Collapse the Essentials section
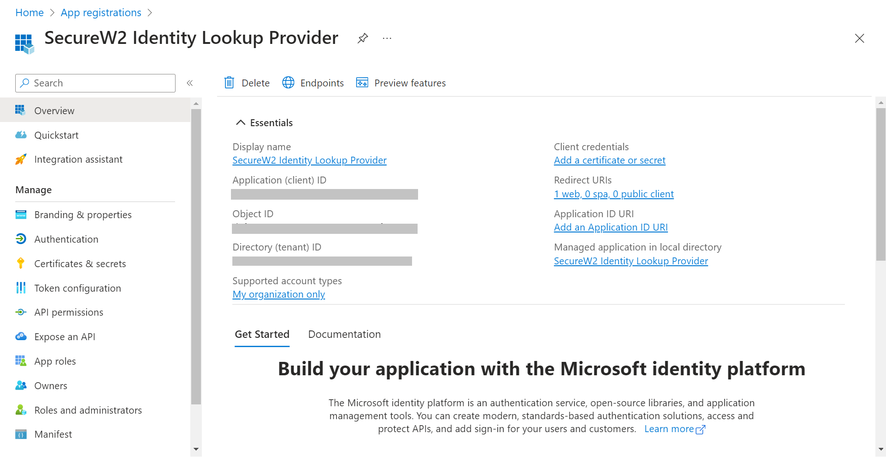Screen dimensions: 886x458 [x=240, y=122]
